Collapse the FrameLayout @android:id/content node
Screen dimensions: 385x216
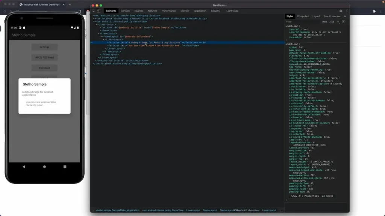(x=101, y=36)
